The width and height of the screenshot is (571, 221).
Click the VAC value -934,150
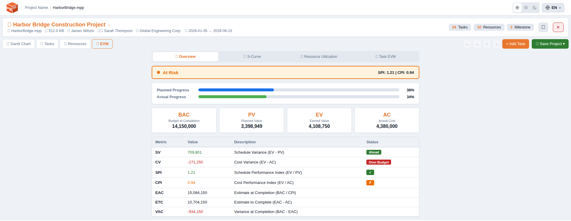(x=195, y=212)
